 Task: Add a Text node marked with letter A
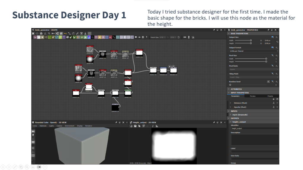click(103, 37)
